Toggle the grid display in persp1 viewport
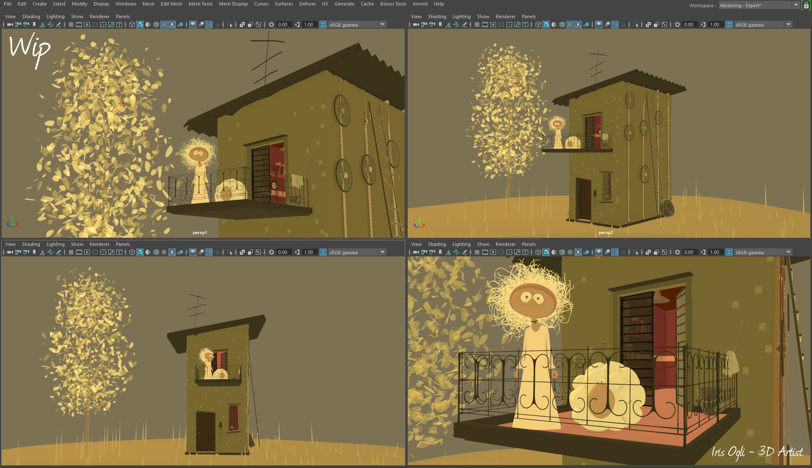 point(71,25)
